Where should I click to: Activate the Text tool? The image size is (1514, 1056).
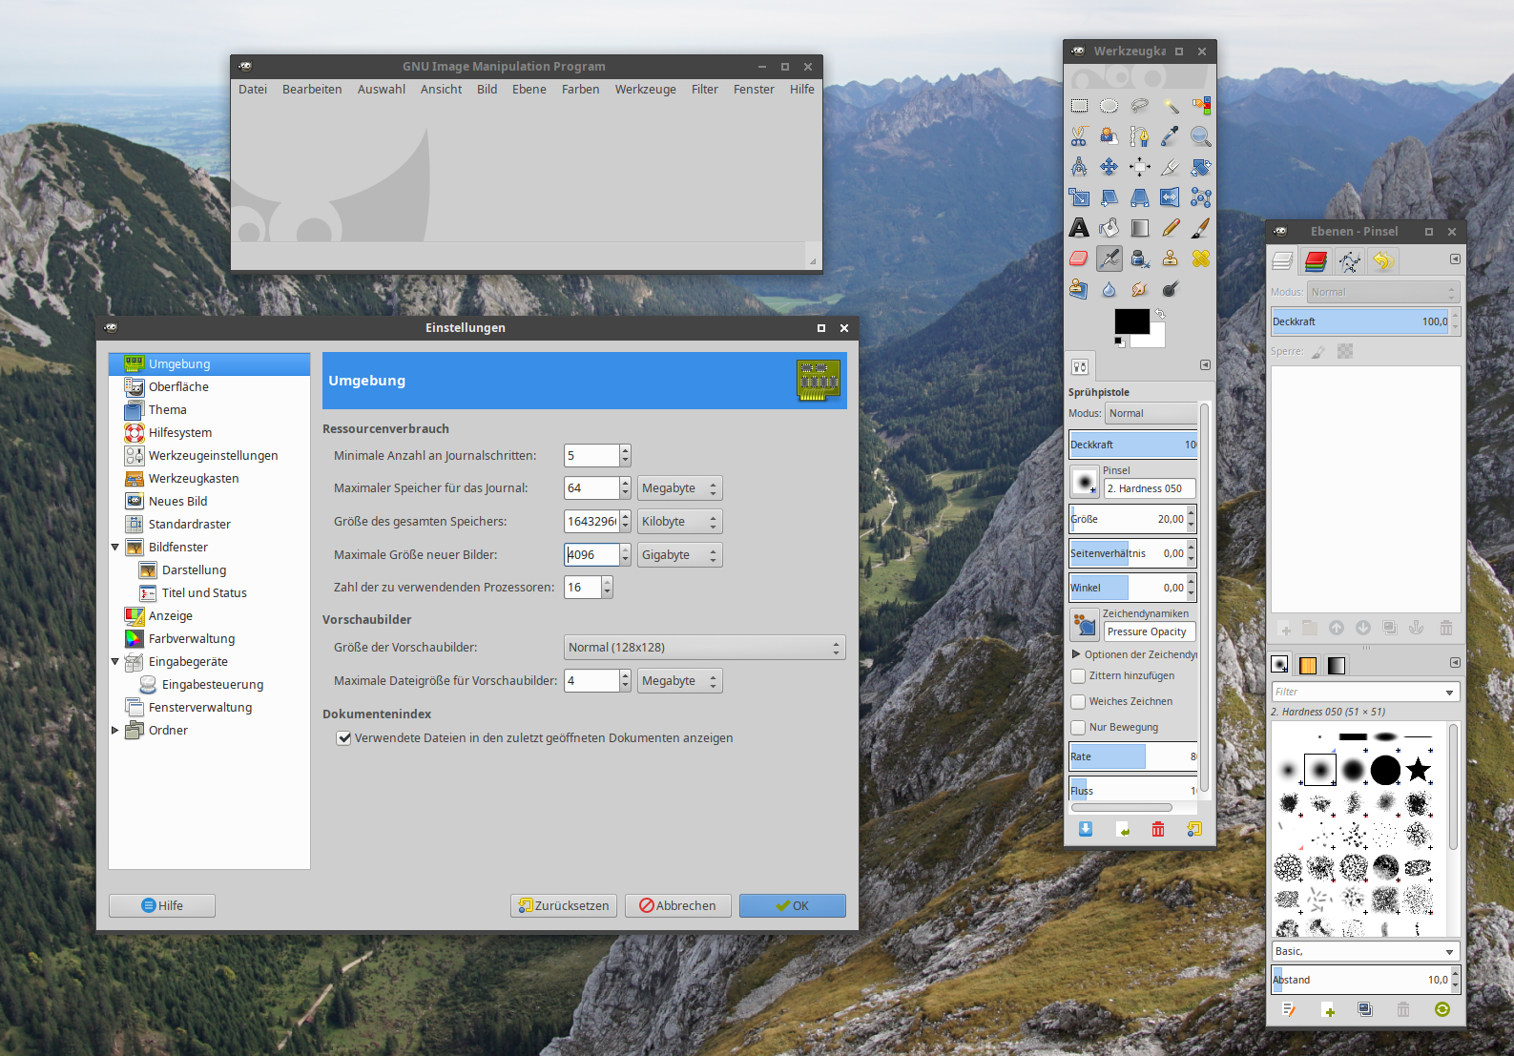(1079, 228)
